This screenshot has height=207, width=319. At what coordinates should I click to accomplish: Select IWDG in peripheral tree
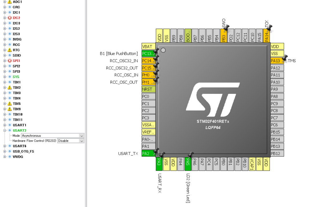pyautogui.click(x=17, y=39)
